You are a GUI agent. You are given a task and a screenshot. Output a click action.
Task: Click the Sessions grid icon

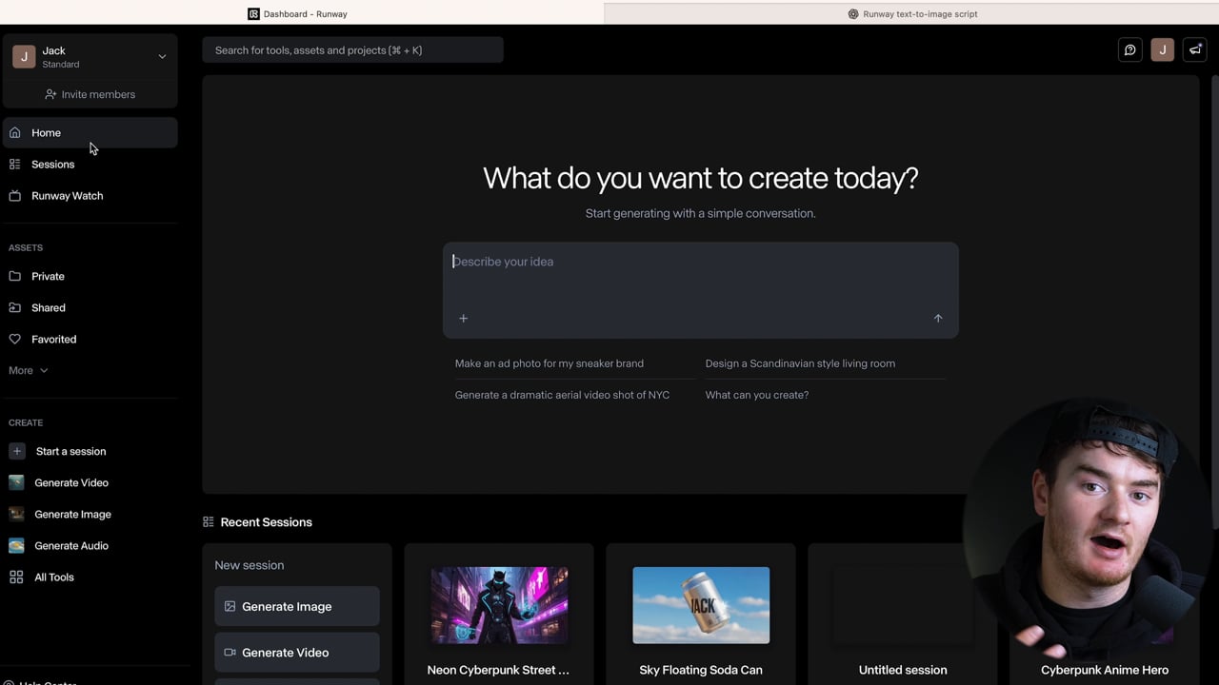pyautogui.click(x=14, y=164)
